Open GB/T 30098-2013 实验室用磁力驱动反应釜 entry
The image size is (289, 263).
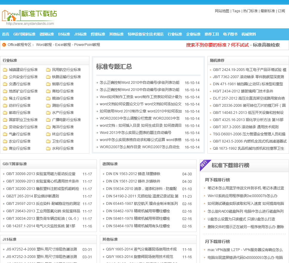click(x=41, y=174)
